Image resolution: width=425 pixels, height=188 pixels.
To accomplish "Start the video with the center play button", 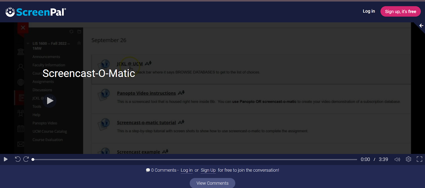I will click(50, 101).
